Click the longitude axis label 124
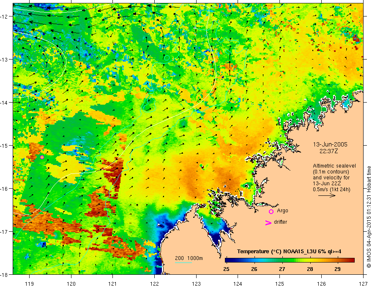 [x=238, y=284]
